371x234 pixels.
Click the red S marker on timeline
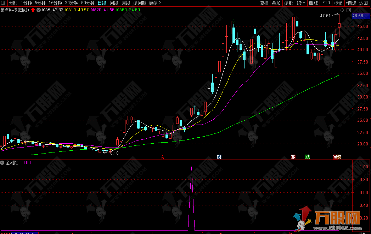tap(162, 157)
